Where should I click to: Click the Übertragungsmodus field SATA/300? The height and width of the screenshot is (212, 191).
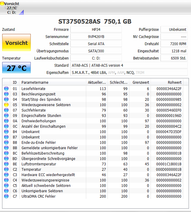96,51
